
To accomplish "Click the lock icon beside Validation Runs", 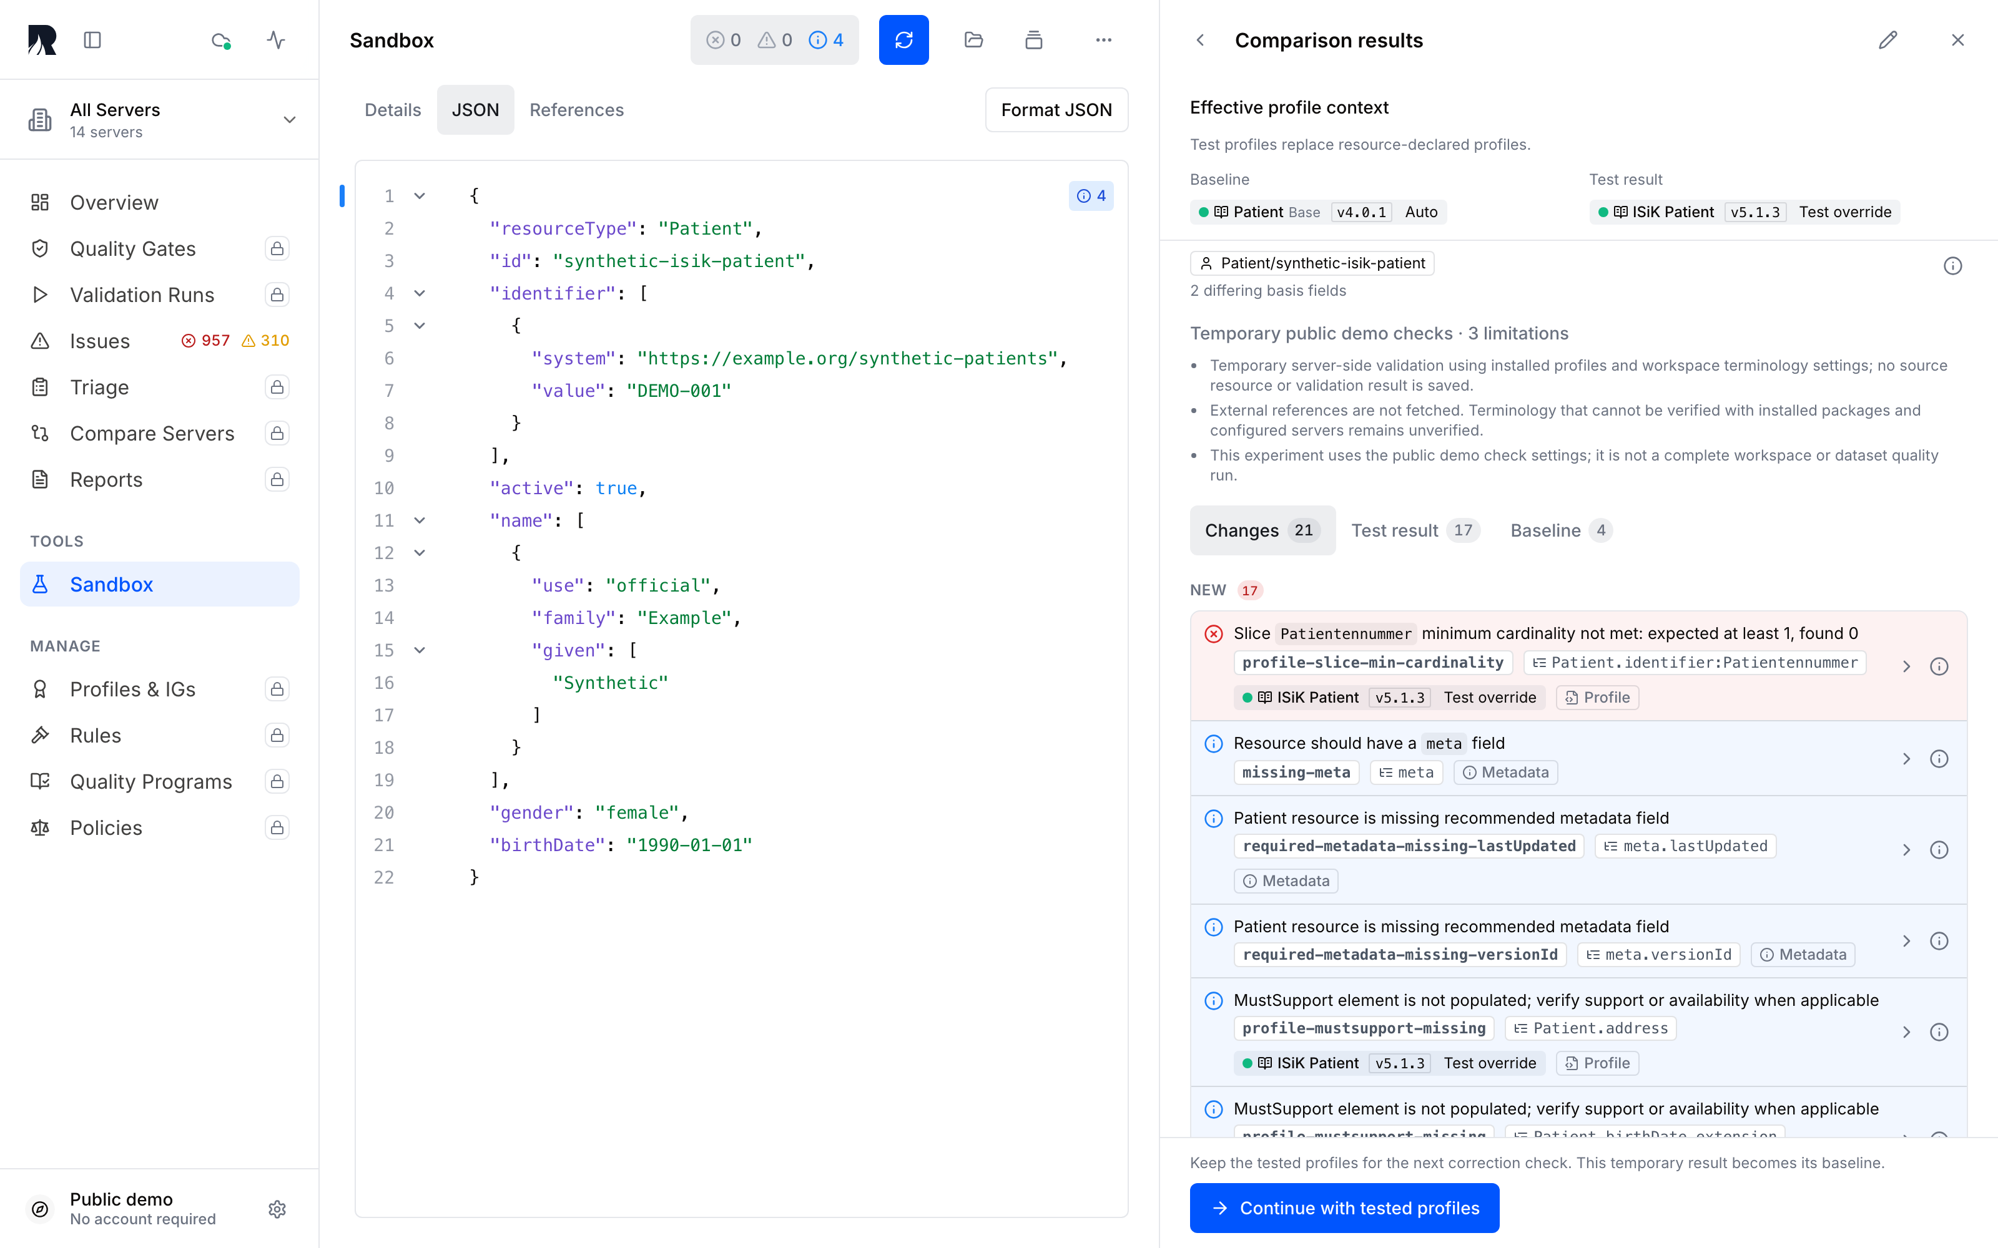I will pyautogui.click(x=277, y=295).
